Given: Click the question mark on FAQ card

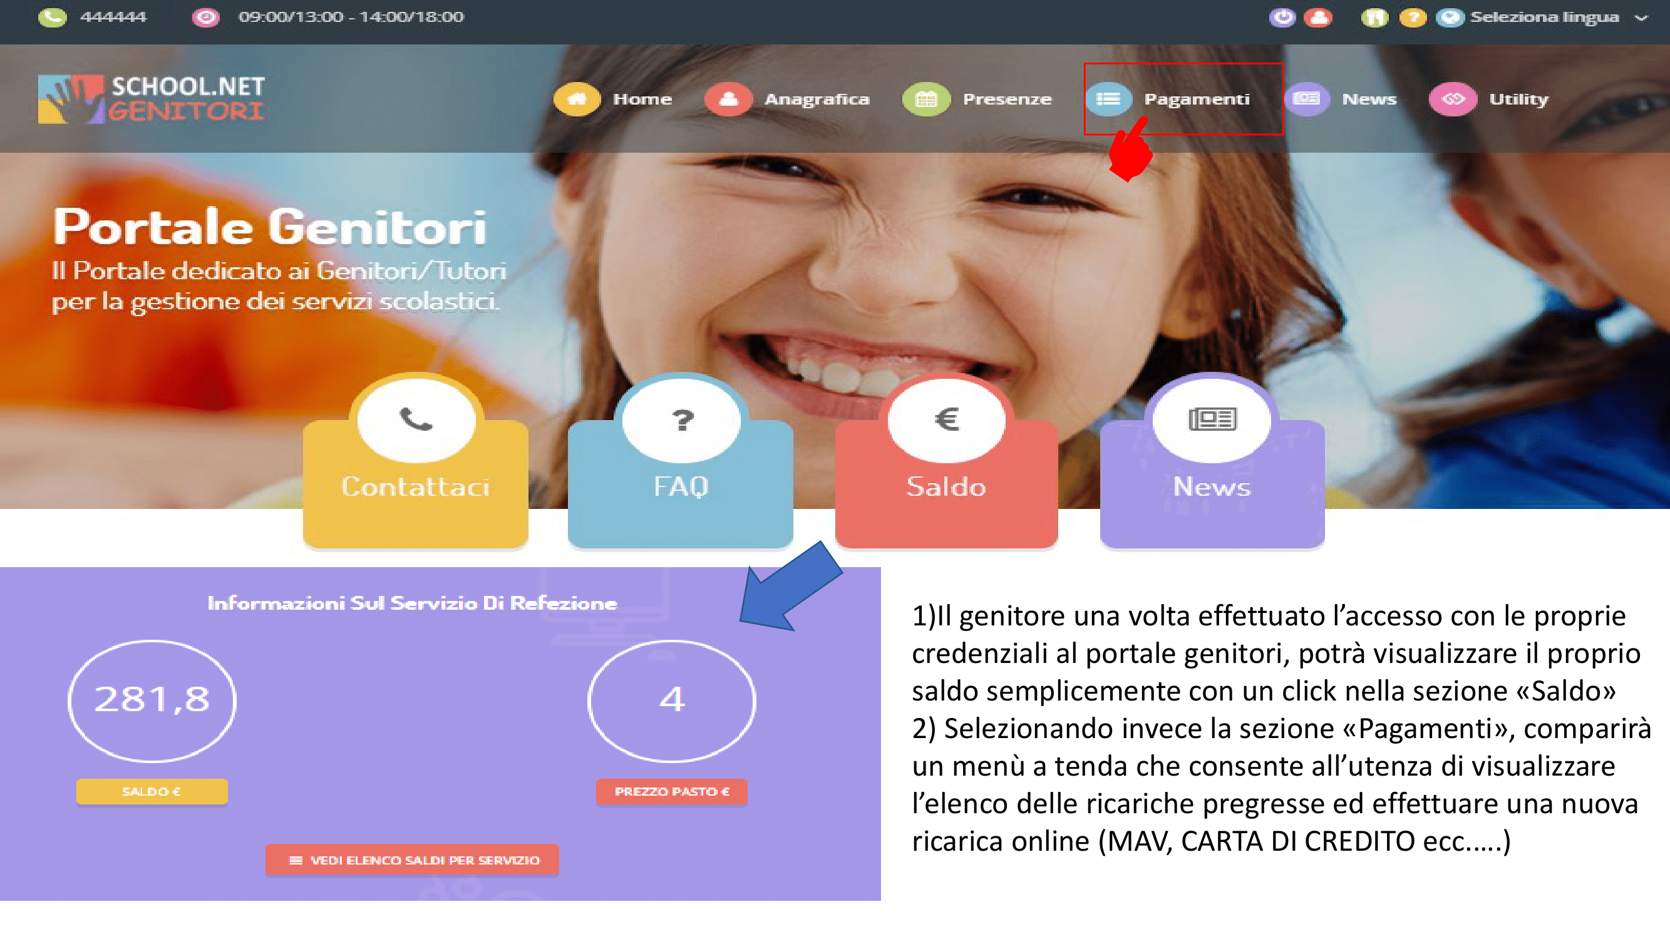Looking at the screenshot, I should [x=681, y=420].
